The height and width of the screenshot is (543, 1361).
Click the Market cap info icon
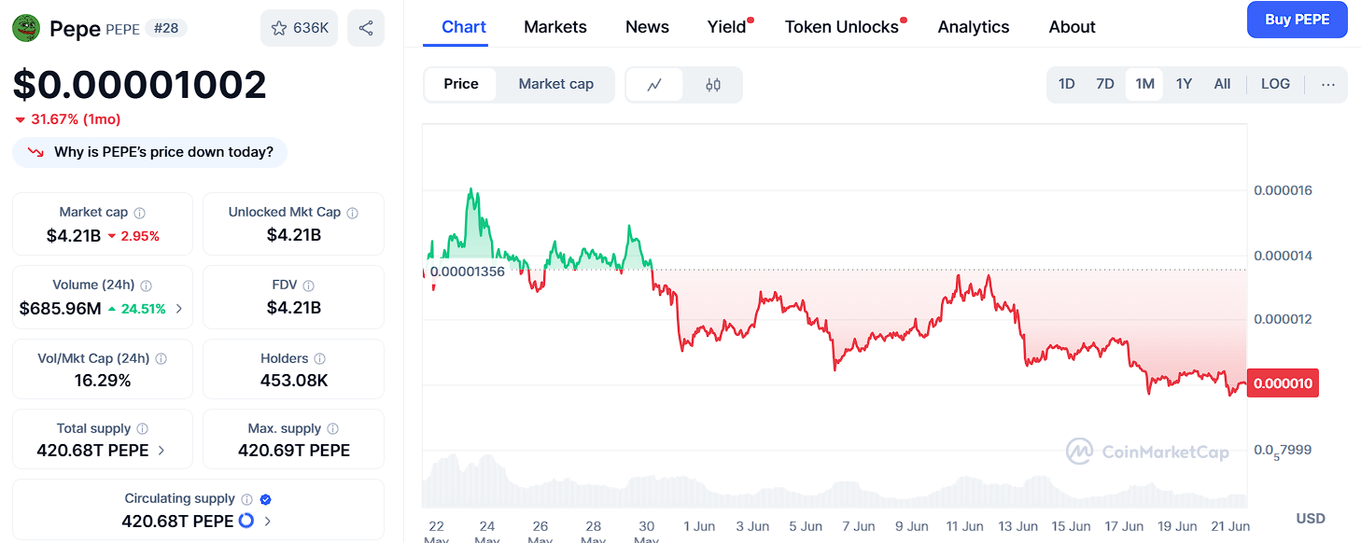tap(139, 213)
